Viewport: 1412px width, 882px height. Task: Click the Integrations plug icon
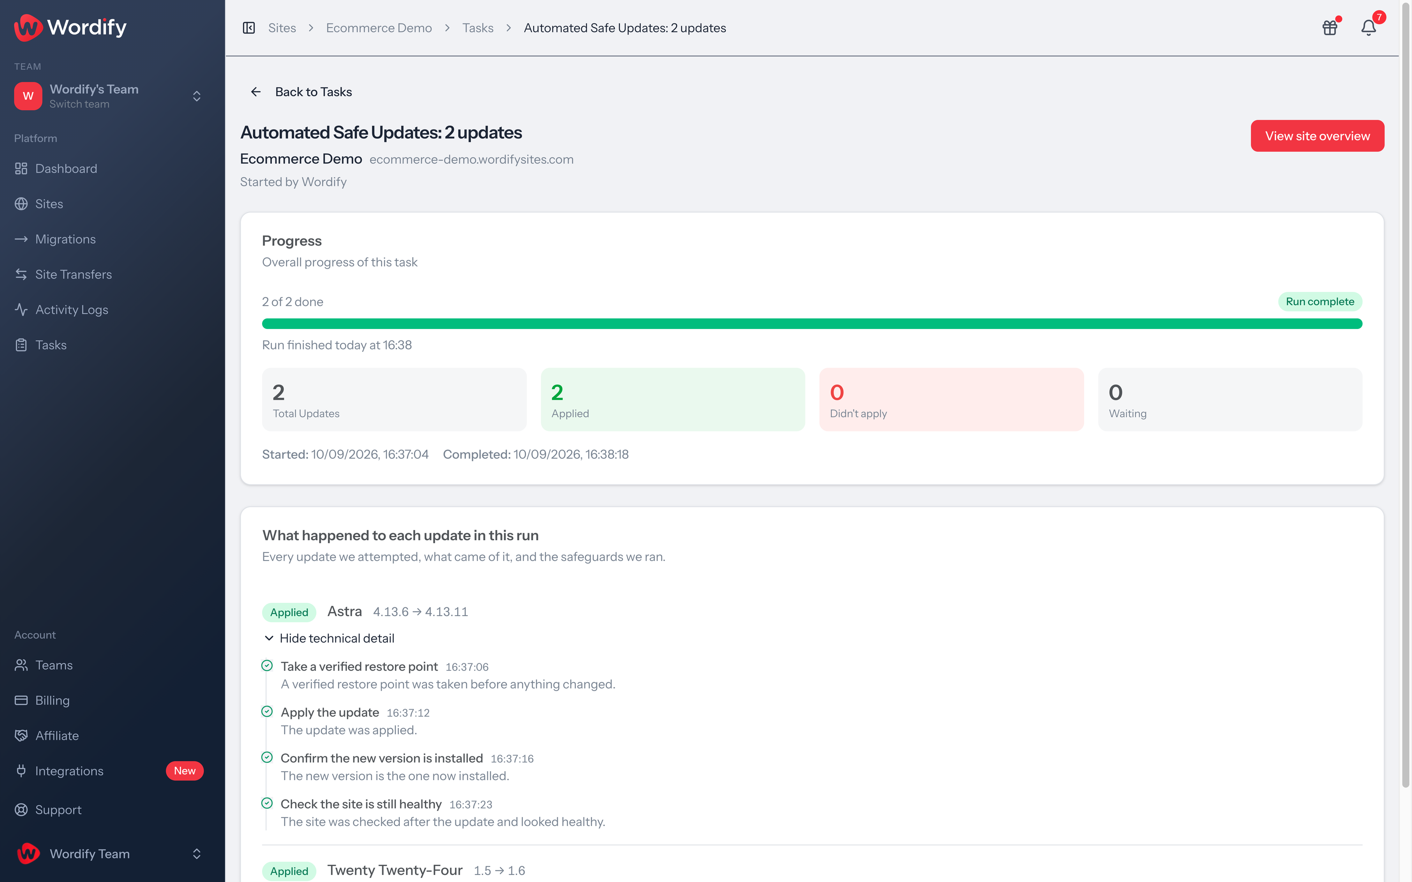(21, 770)
